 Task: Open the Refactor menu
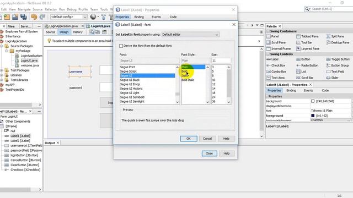coord(51,9)
